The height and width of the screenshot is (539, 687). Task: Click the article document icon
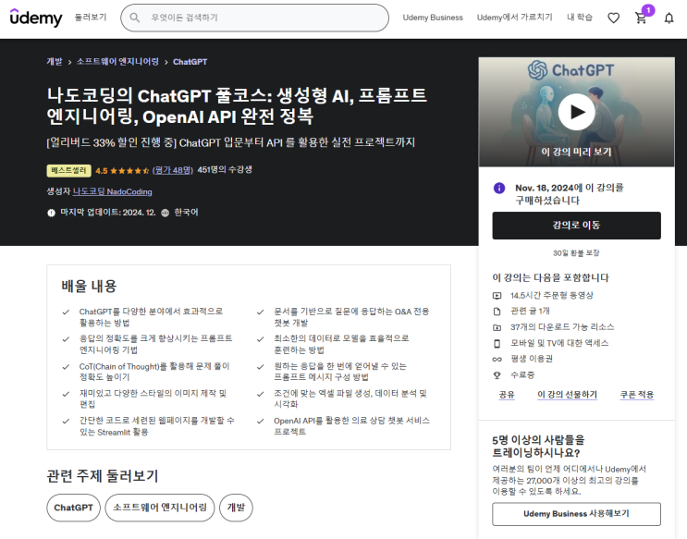coord(497,312)
